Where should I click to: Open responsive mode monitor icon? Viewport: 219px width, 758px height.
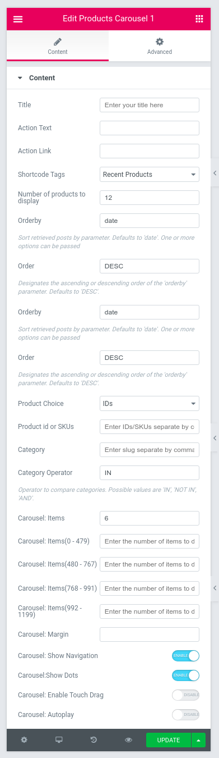(x=59, y=740)
